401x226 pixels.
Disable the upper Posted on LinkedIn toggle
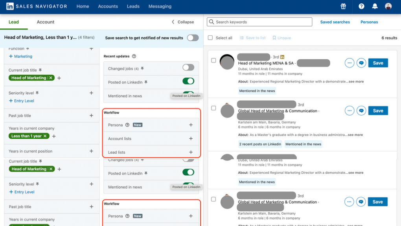coord(188,81)
